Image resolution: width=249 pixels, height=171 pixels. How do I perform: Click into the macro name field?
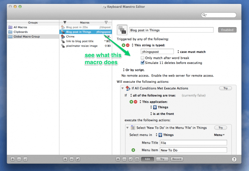click(171, 30)
